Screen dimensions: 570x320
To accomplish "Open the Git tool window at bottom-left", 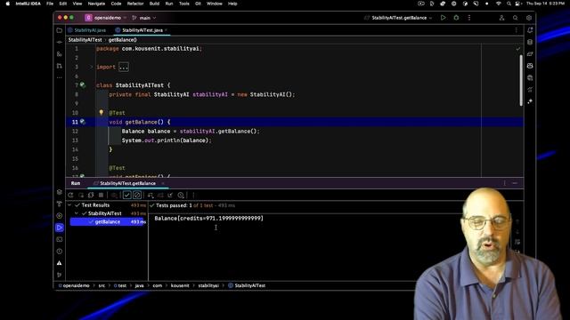I will click(x=60, y=275).
